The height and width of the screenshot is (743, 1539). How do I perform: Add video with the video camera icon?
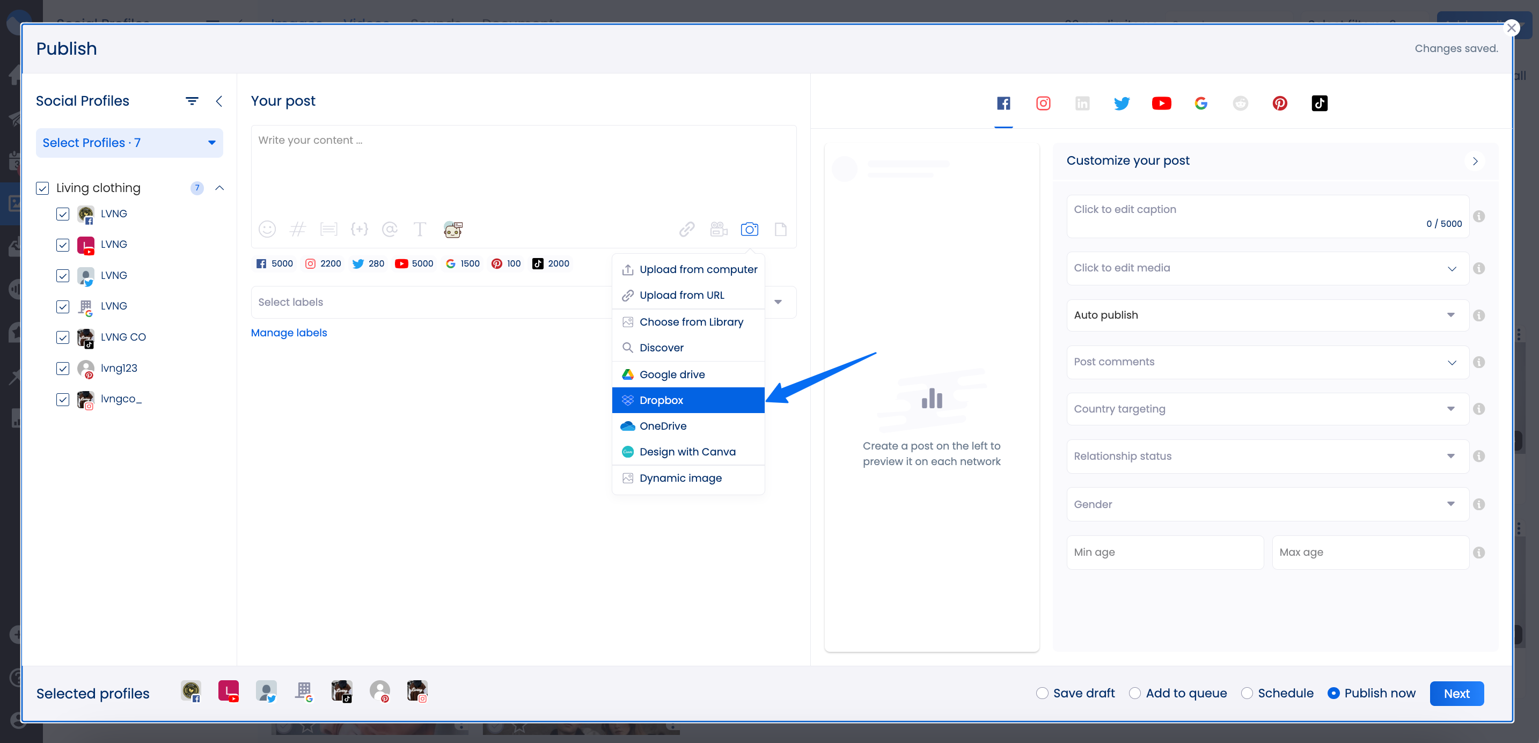click(719, 230)
